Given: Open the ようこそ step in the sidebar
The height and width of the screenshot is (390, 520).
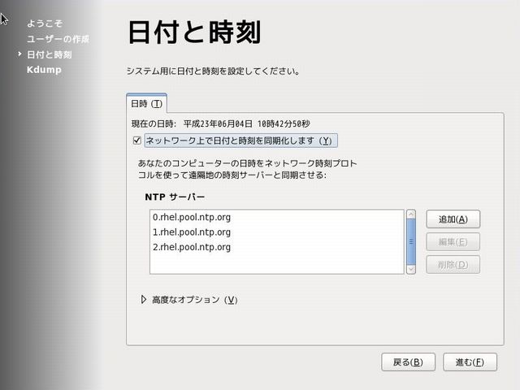Looking at the screenshot, I should [x=45, y=24].
